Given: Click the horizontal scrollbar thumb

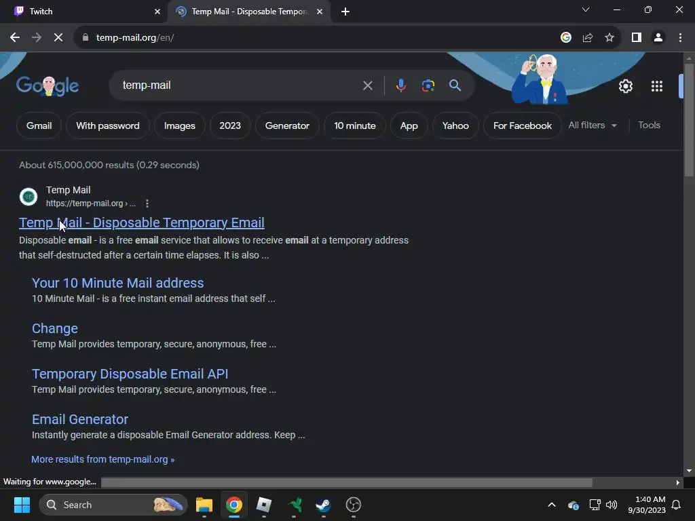Looking at the screenshot, I should (347, 482).
